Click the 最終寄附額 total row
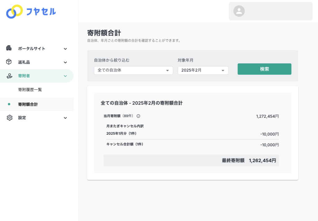 tap(191, 160)
